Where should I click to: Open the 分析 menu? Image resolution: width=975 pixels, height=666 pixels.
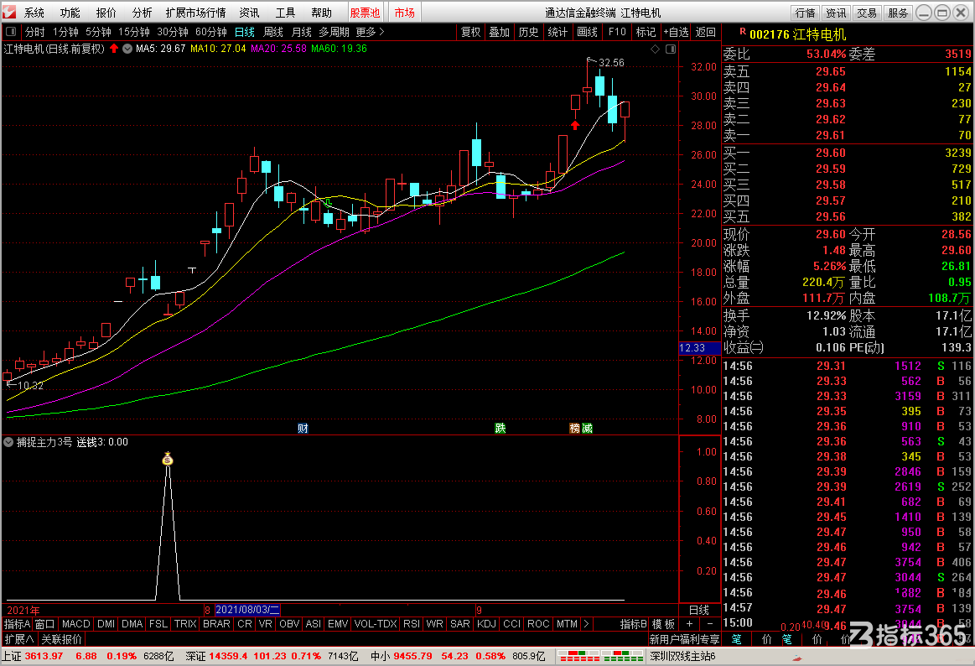click(142, 13)
